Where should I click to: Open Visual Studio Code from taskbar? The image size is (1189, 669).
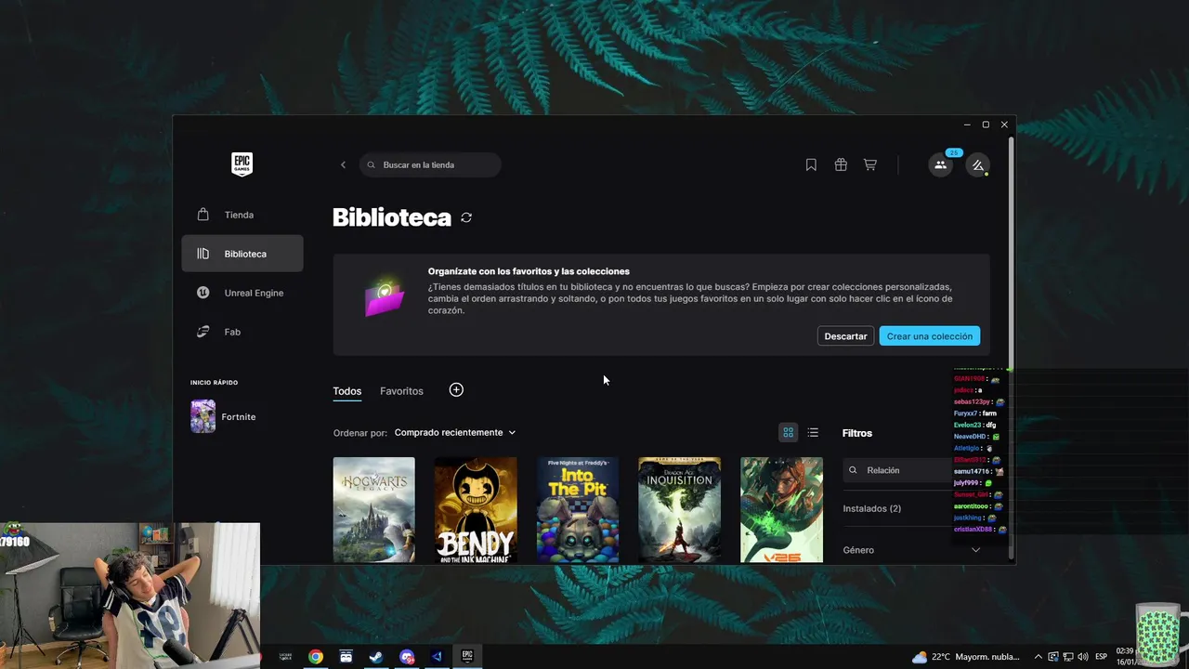tap(437, 657)
